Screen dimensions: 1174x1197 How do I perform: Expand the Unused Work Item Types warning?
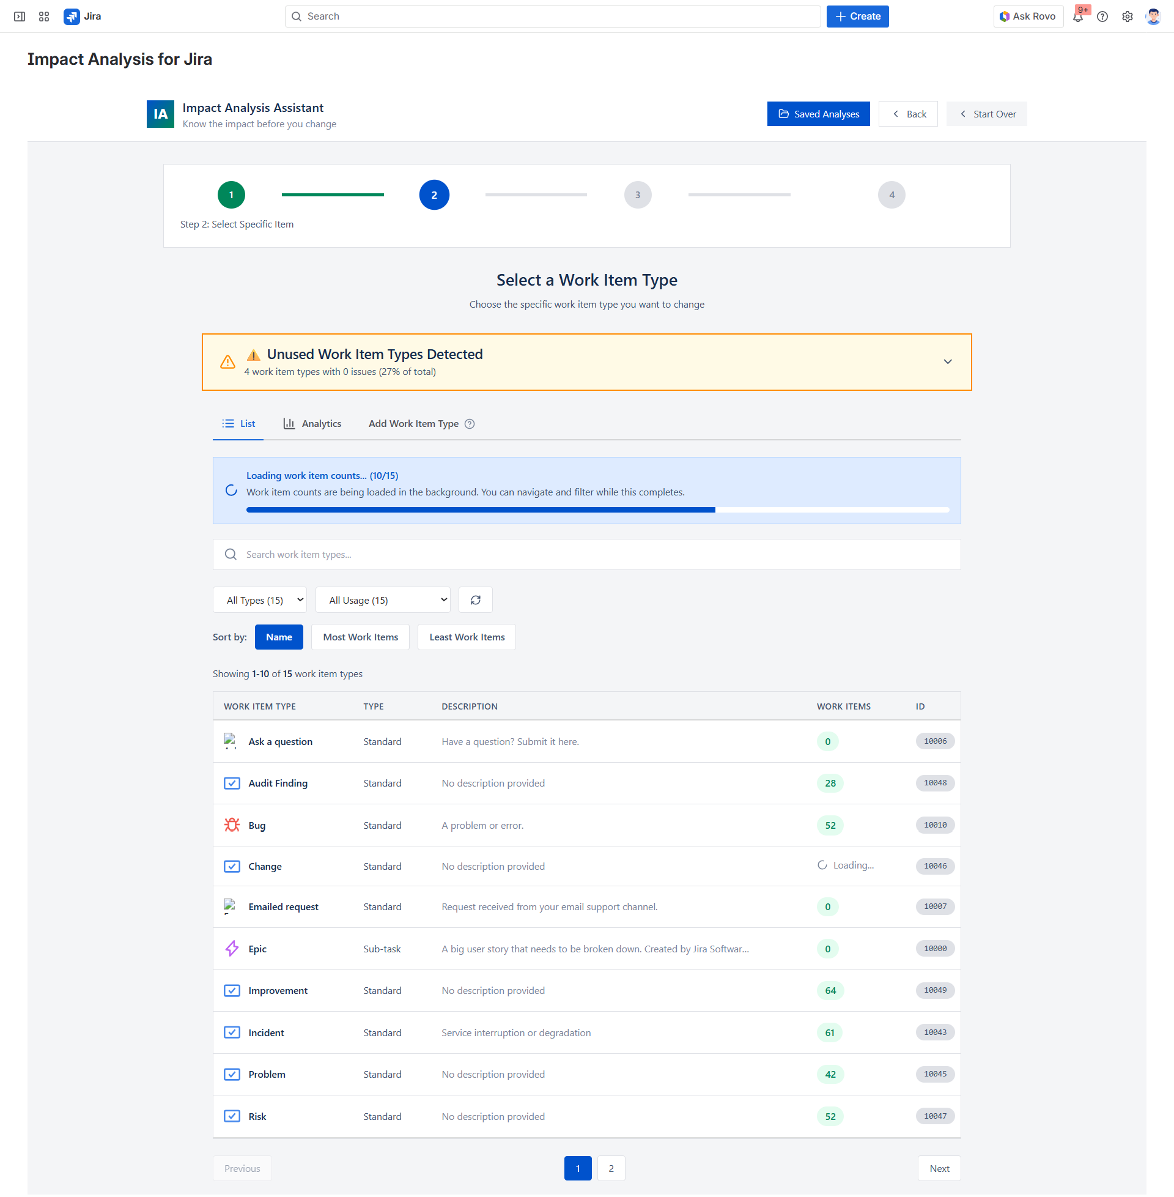[x=948, y=362]
